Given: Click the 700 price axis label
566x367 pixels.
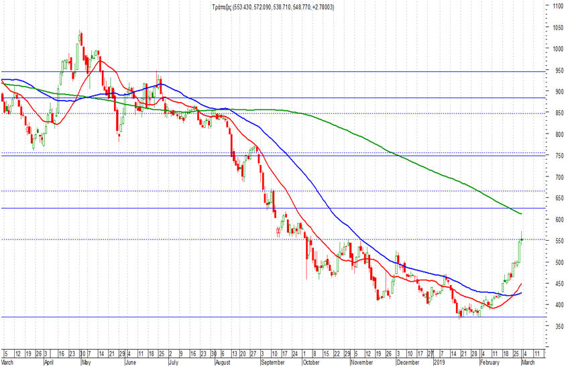Looking at the screenshot, I should [559, 177].
